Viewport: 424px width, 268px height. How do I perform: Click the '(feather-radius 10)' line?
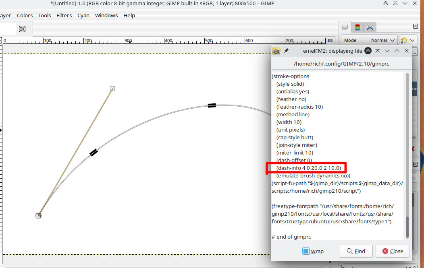tap(299, 107)
